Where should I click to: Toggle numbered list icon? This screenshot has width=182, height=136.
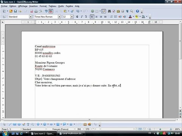111,17
